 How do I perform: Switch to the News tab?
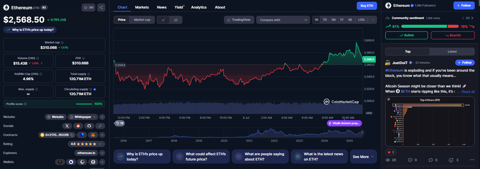tap(162, 7)
